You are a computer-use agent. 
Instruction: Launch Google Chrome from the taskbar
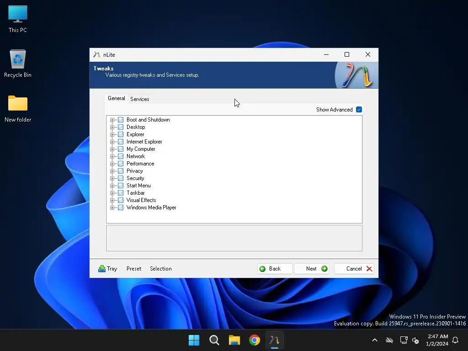(x=254, y=340)
